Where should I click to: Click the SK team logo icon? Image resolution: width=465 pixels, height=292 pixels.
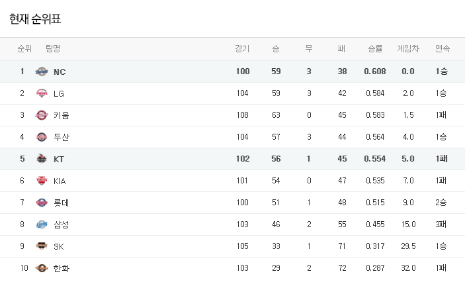coord(42,246)
